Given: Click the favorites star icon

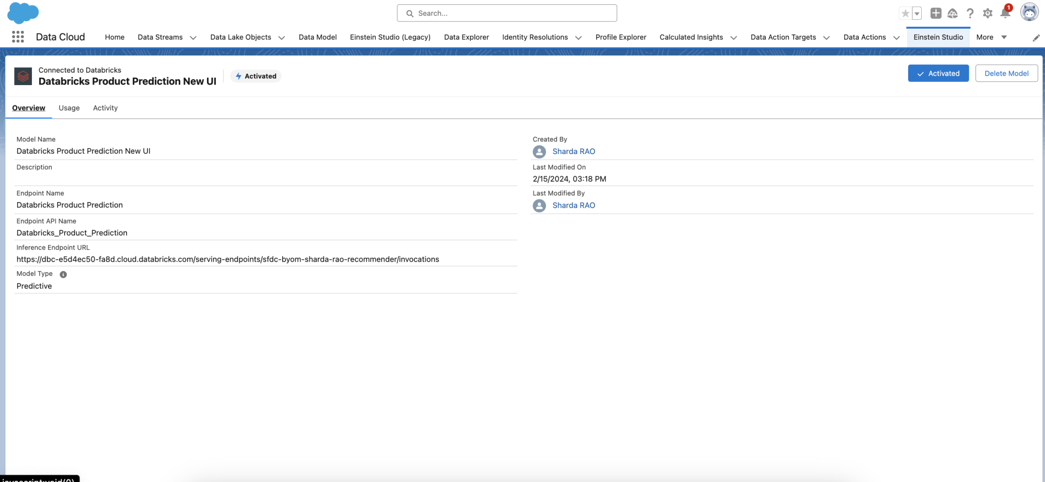Looking at the screenshot, I should (x=905, y=14).
